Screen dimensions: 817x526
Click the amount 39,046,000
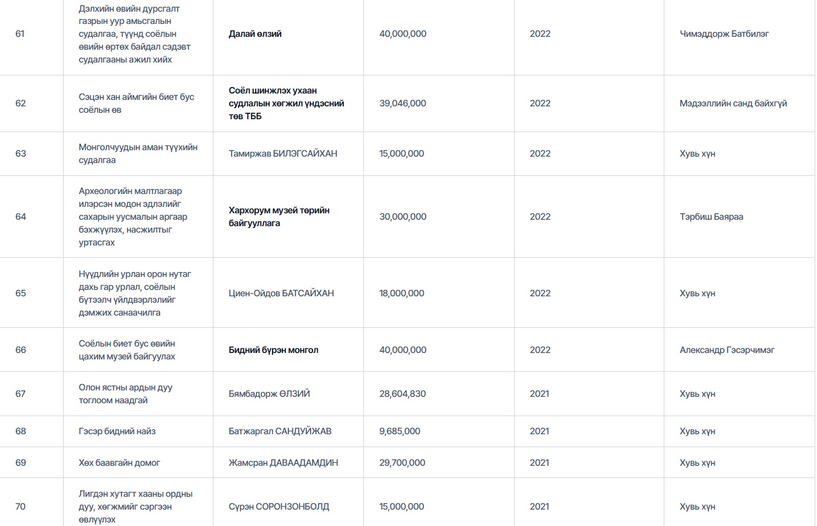tap(402, 103)
